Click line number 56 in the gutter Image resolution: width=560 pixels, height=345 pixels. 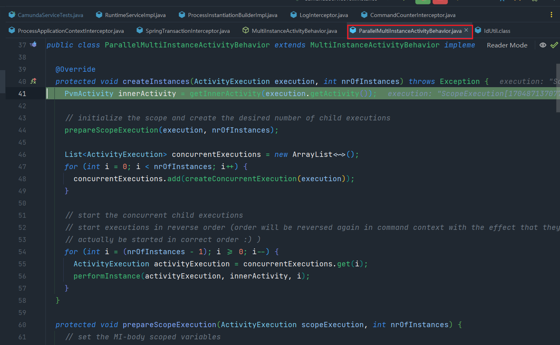pos(22,276)
